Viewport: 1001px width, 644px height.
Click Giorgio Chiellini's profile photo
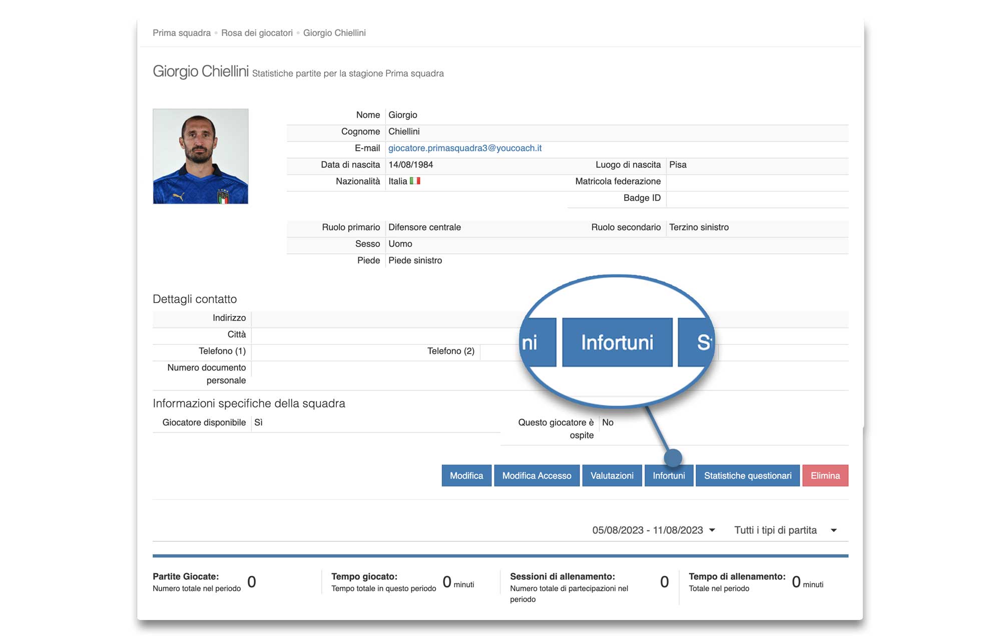[x=200, y=156]
